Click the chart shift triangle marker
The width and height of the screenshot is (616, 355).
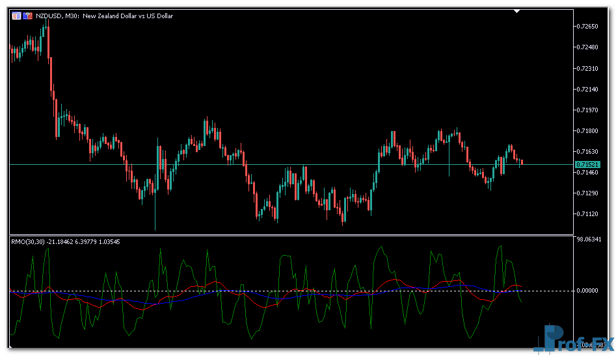(516, 11)
